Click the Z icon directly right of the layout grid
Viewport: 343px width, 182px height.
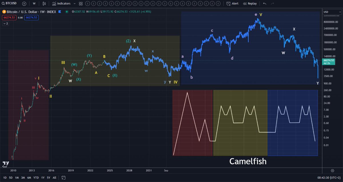(87, 3)
